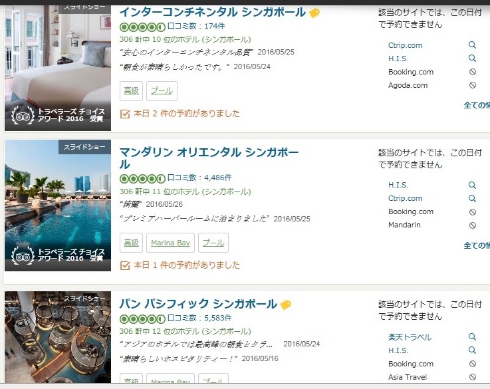The image size is (490, 389).
Task: Select Marina Bay tag under Mandarin Oriental
Action: [x=170, y=243]
